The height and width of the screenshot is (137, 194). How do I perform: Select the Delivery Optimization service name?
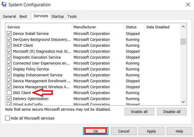31,99
